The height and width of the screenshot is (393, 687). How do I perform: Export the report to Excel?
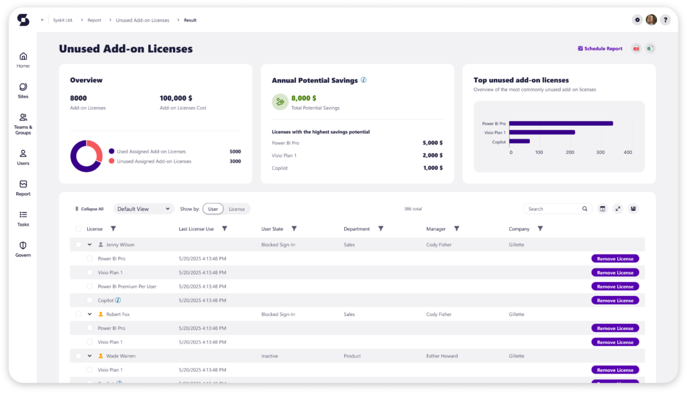(x=648, y=48)
